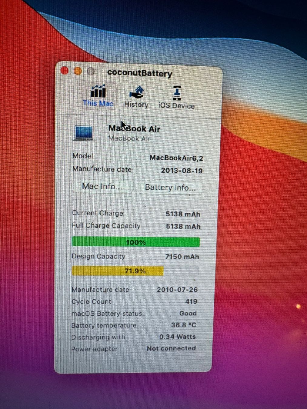Click the bold MacBook Air heading
Screen dimensions: 307x409
point(134,128)
